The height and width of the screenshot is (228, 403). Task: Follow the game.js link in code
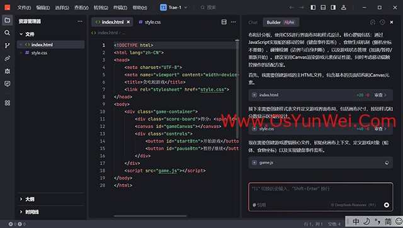tap(167, 171)
